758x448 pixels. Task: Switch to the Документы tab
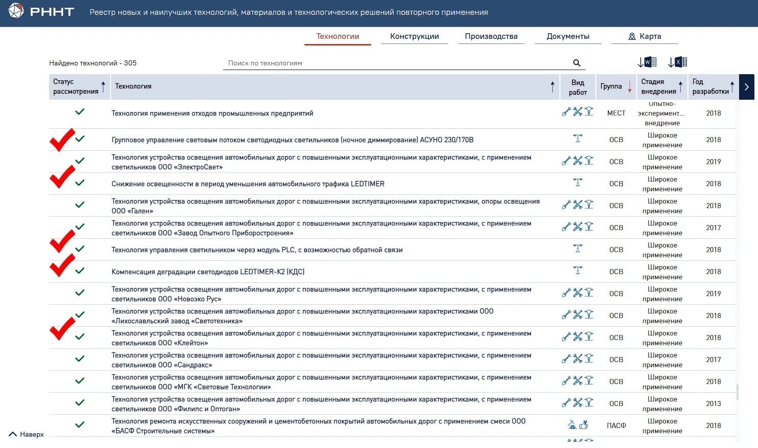[x=568, y=36]
